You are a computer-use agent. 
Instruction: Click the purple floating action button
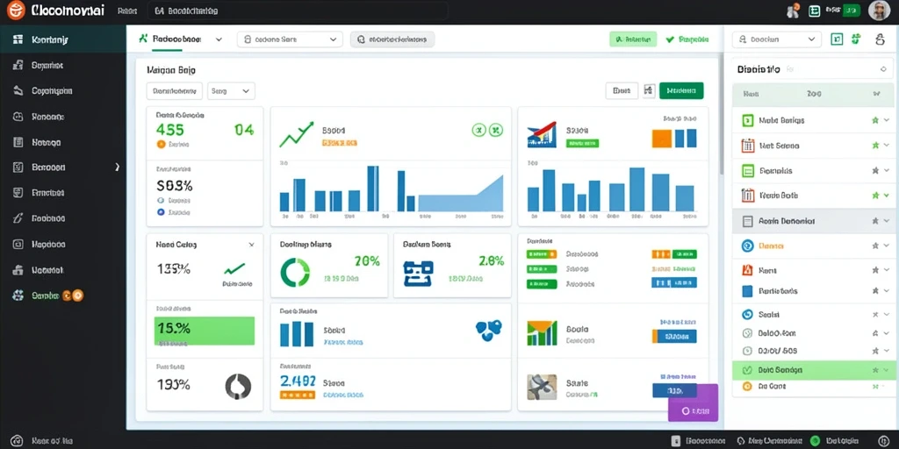tap(694, 403)
